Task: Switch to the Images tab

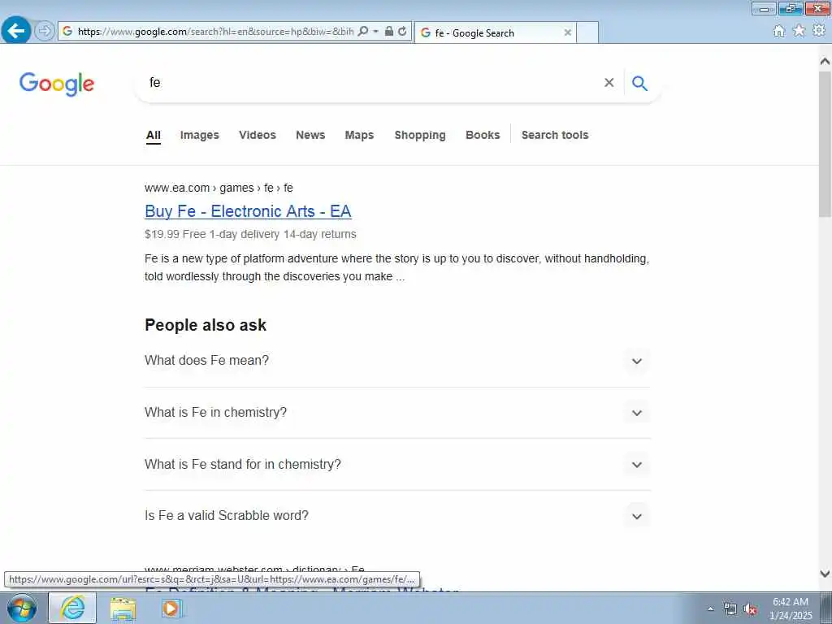Action: click(200, 136)
